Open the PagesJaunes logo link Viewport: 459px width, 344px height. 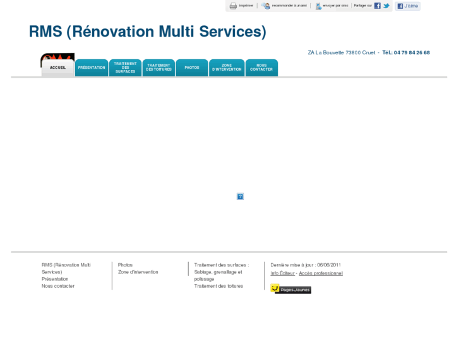(x=290, y=288)
